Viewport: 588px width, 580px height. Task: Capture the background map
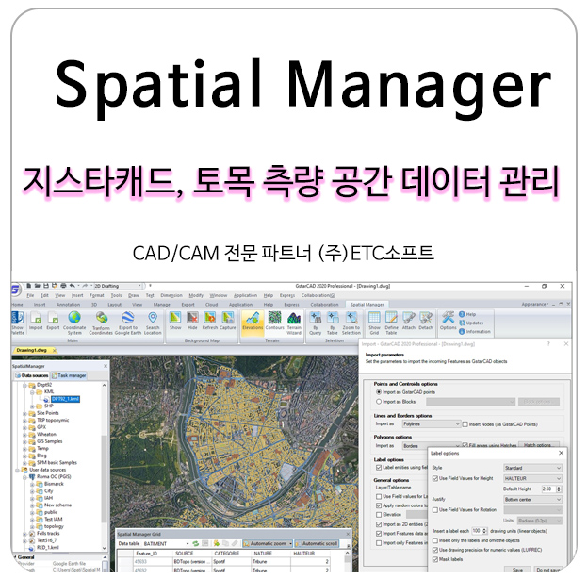228,321
